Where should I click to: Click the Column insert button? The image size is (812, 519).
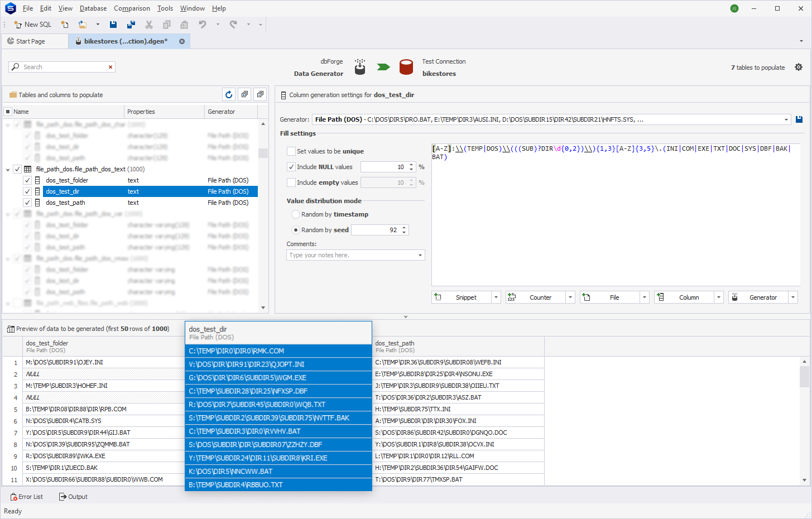tap(684, 297)
